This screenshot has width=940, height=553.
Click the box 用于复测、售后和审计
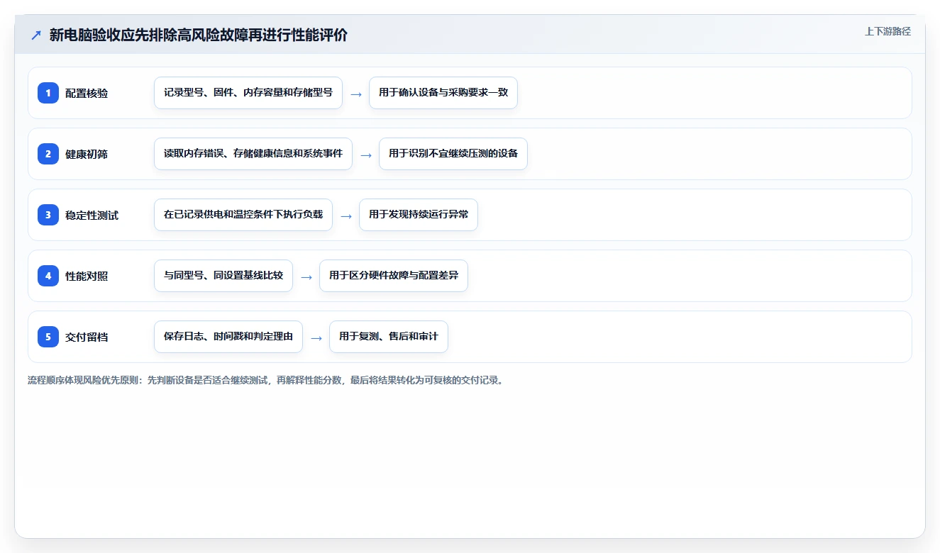[x=389, y=337]
